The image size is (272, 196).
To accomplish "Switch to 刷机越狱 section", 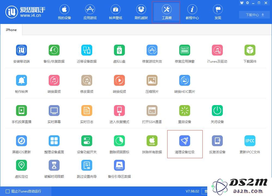I will (x=141, y=12).
